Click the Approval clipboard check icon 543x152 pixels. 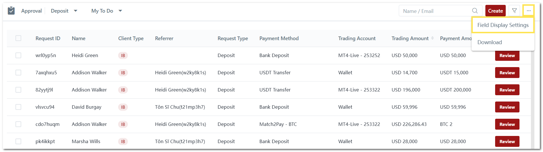point(11,11)
